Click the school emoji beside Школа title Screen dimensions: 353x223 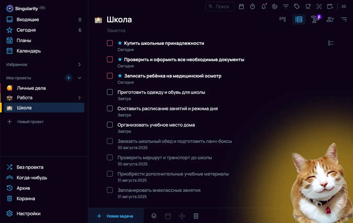pos(98,20)
